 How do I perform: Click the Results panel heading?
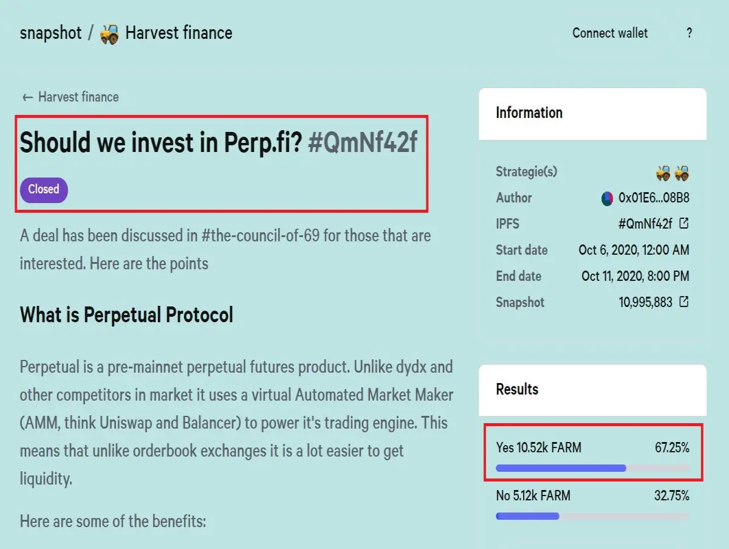(x=517, y=389)
